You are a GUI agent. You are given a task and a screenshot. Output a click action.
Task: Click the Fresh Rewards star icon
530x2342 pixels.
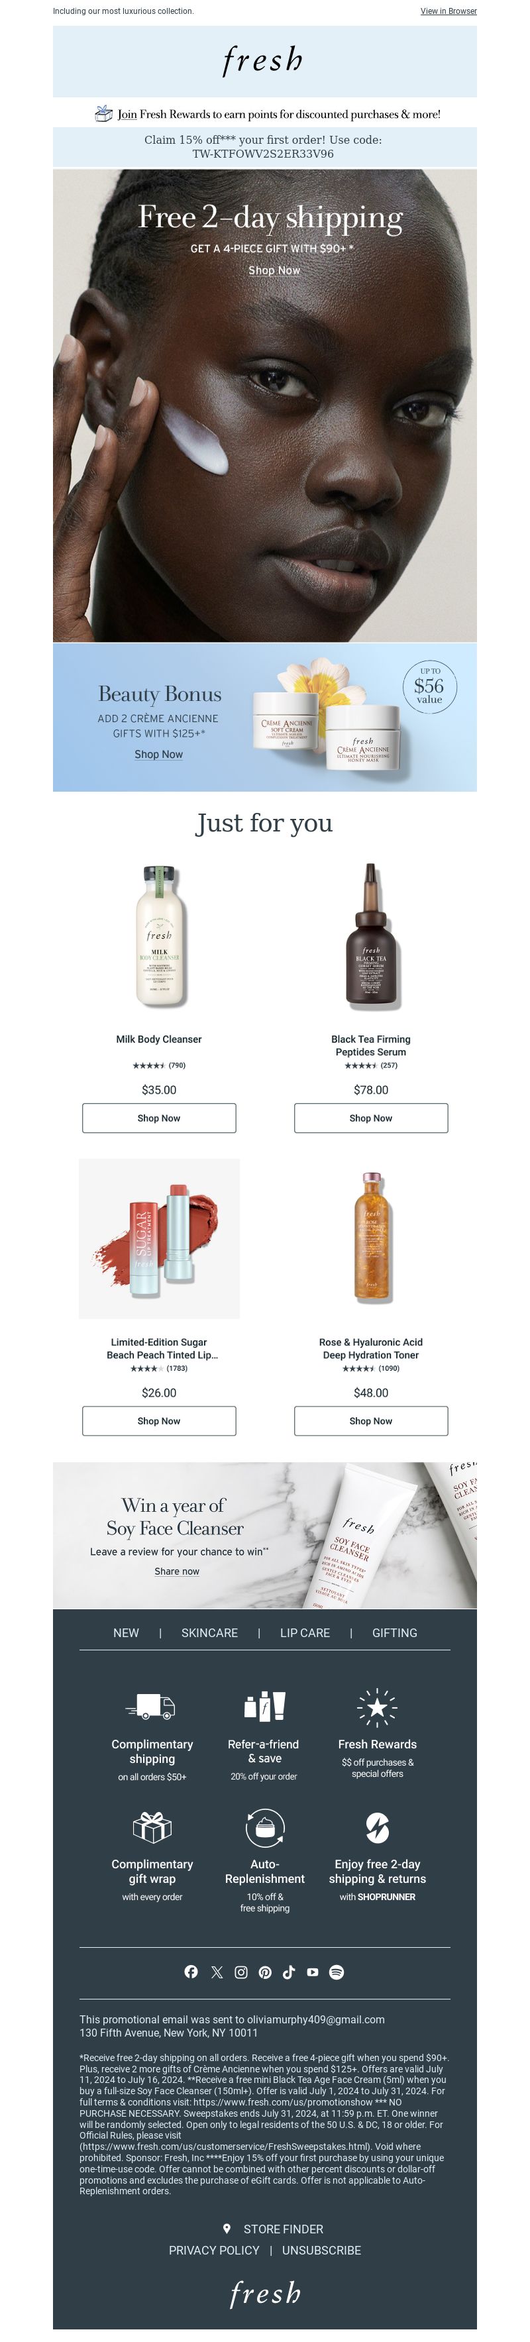click(x=377, y=1707)
